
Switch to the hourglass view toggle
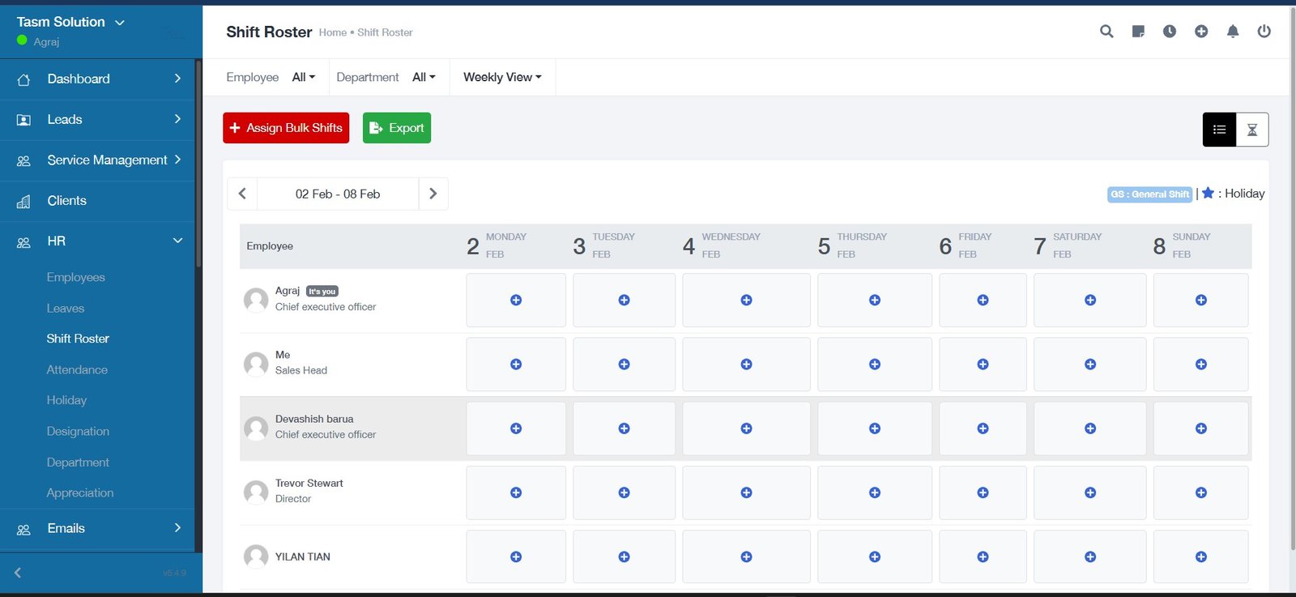pos(1252,130)
